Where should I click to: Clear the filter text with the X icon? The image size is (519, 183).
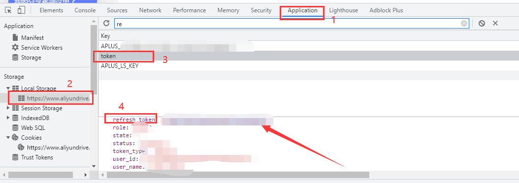[464, 23]
